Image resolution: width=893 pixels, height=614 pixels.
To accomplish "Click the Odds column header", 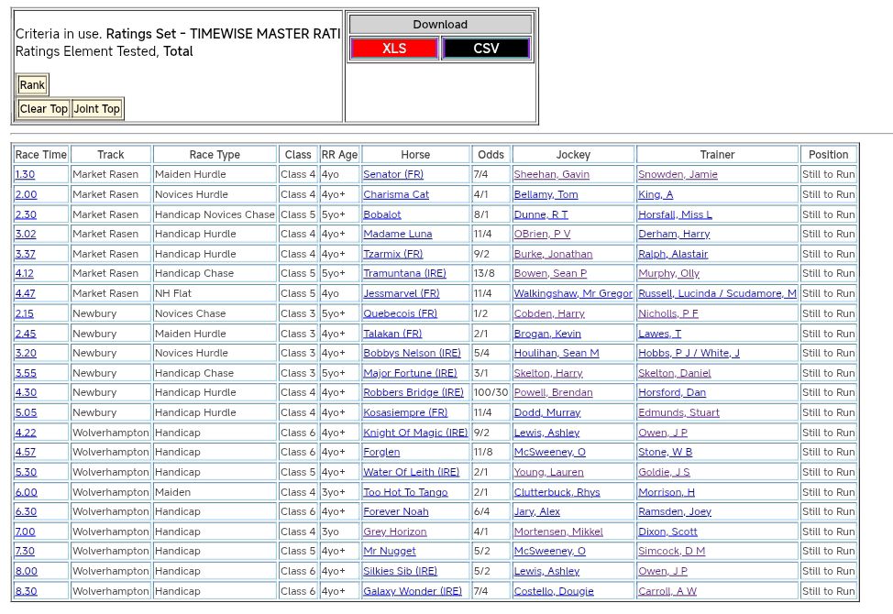I will coord(491,155).
